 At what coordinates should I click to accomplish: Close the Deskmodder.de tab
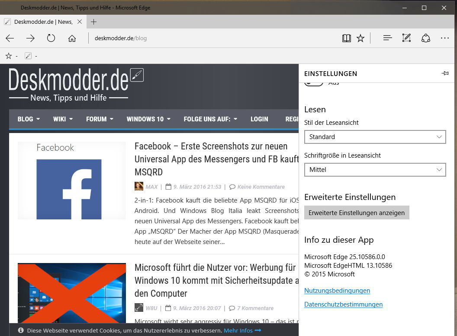click(80, 22)
